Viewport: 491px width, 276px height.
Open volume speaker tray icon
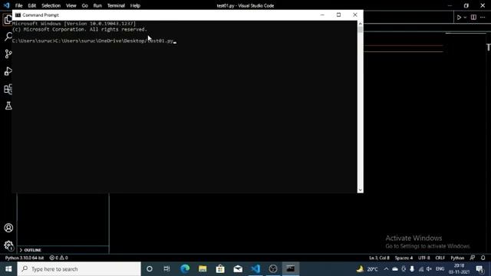tap(430, 269)
